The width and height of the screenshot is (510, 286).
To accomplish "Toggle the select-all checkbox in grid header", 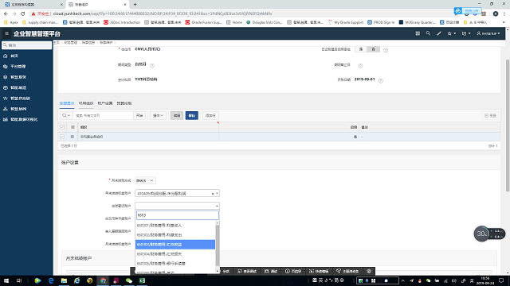I will pos(62,127).
